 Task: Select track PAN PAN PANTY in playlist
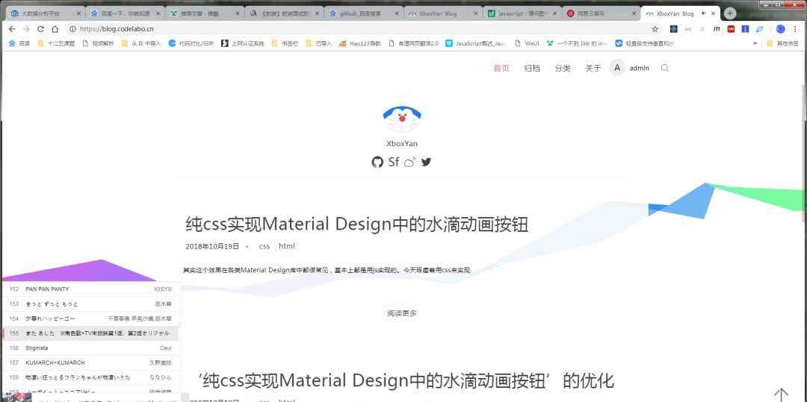click(x=47, y=289)
